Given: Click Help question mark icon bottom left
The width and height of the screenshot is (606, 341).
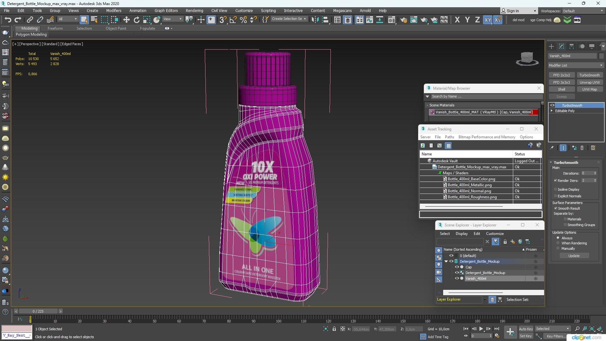Looking at the screenshot, I should pyautogui.click(x=5, y=312).
